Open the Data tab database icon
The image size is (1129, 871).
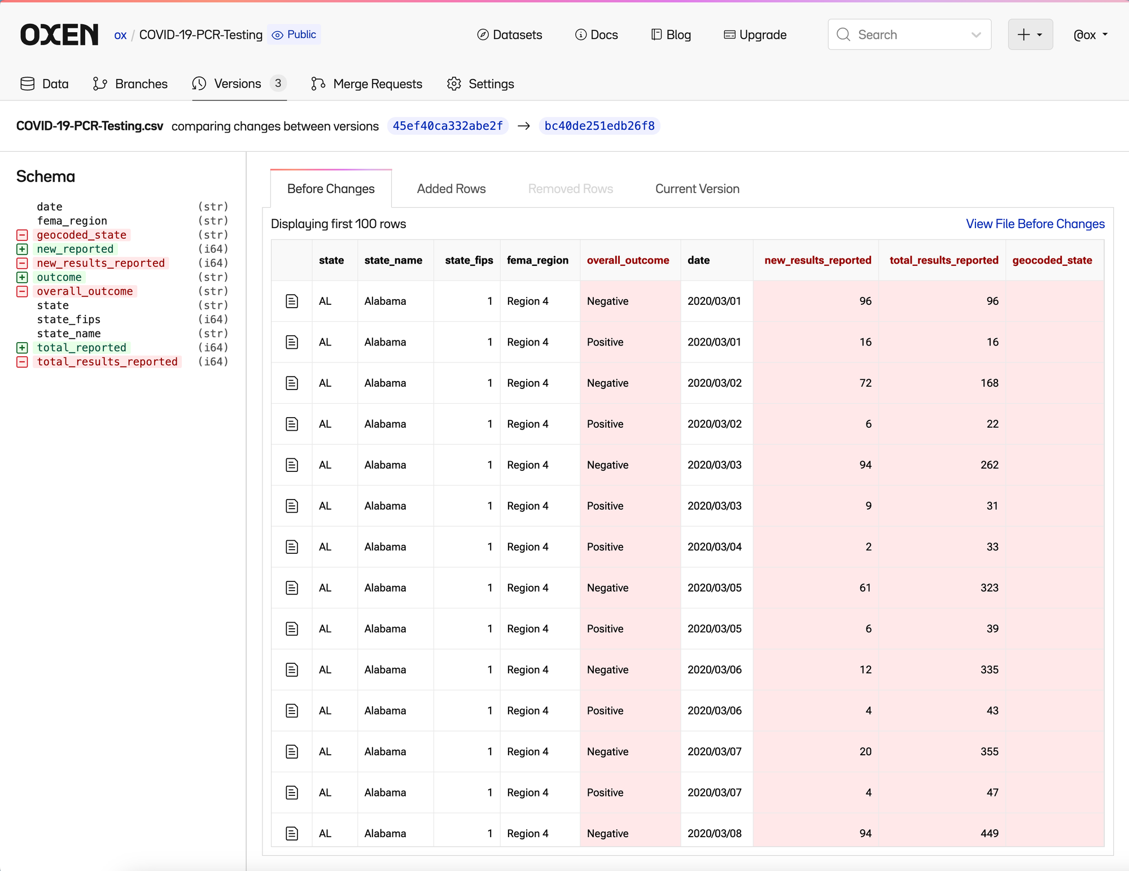coord(27,84)
